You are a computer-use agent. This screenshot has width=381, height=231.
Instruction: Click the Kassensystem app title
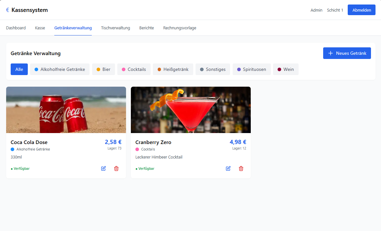click(30, 10)
